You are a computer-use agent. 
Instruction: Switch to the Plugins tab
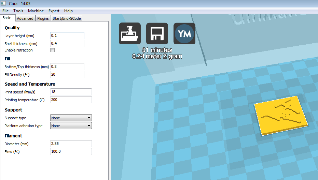[43, 18]
